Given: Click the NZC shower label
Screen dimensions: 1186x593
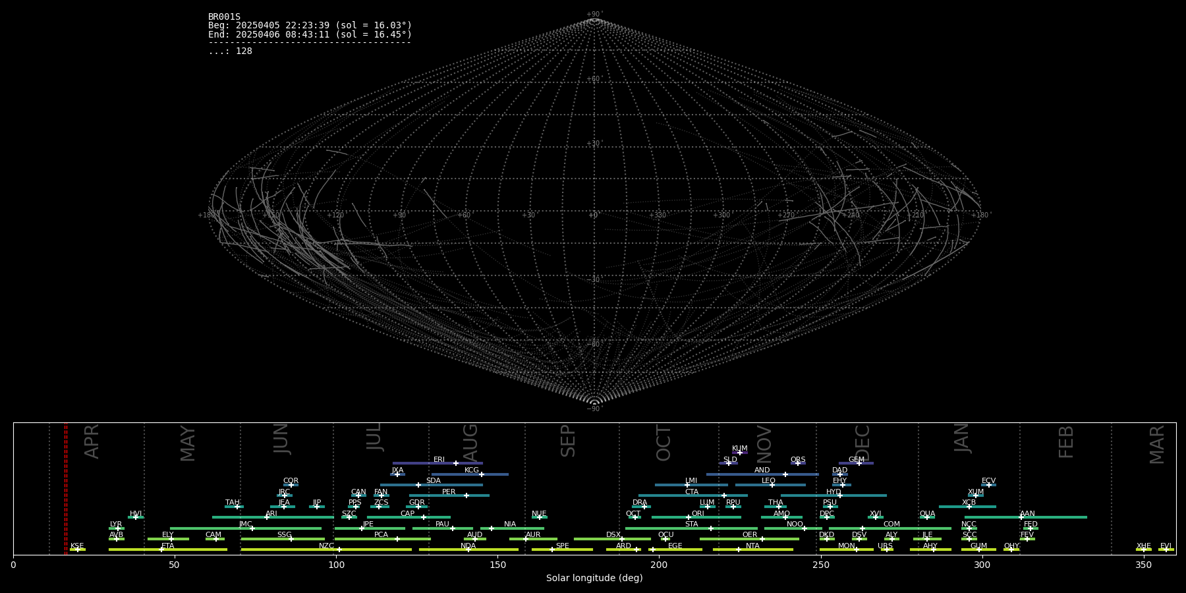Looking at the screenshot, I should point(326,546).
